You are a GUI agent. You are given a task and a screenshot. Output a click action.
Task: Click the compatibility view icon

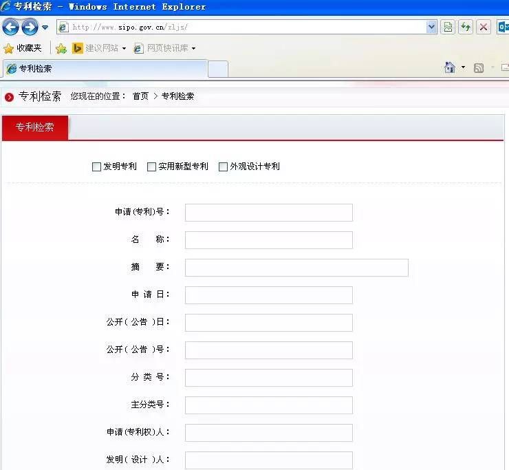coord(448,28)
